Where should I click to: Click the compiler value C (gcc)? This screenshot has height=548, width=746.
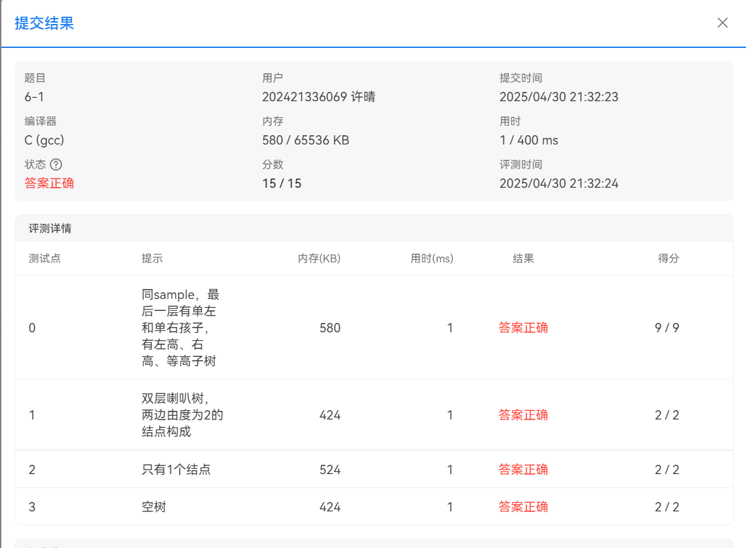click(x=44, y=140)
